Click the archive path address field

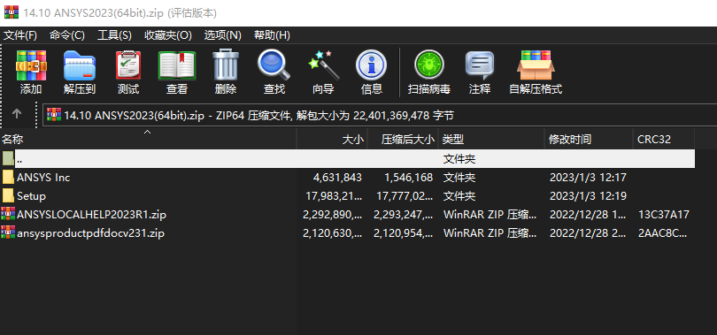click(x=380, y=116)
